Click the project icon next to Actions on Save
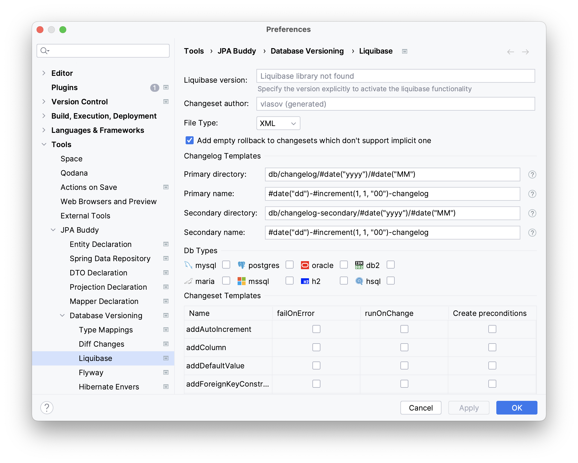The height and width of the screenshot is (463, 578). (x=166, y=187)
